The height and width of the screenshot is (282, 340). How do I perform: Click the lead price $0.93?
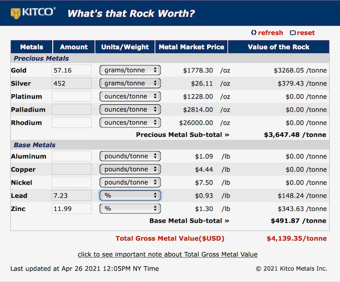click(204, 196)
